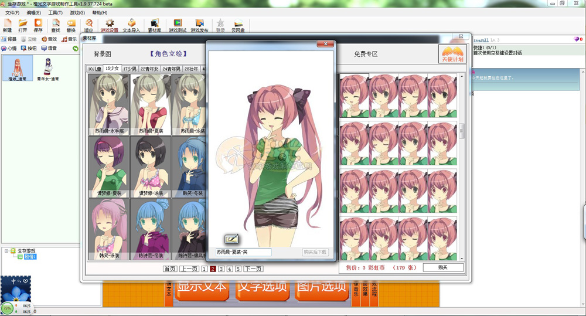Click the expression thumbnails scrollbar handle
The image size is (586, 316).
pyautogui.click(x=462, y=131)
